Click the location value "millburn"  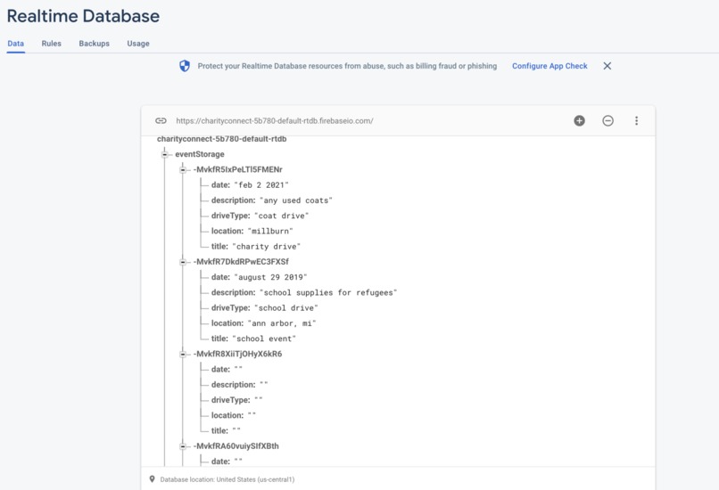pyautogui.click(x=270, y=232)
